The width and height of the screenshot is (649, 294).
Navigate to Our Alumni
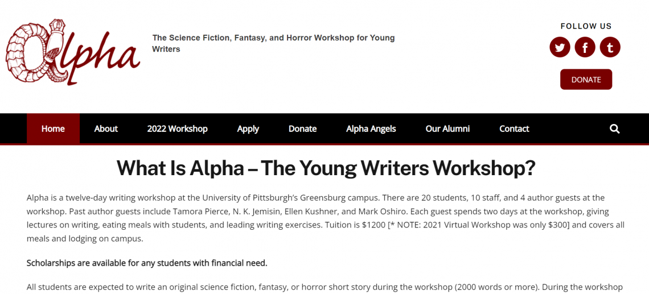click(x=447, y=129)
